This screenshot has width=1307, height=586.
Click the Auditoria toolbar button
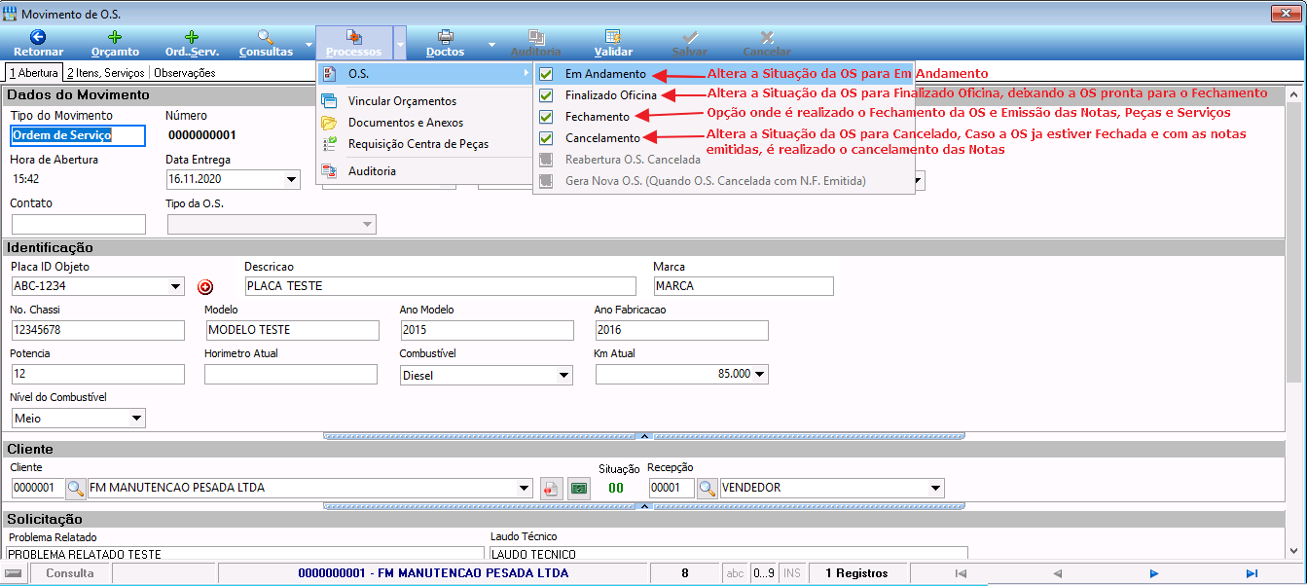click(535, 43)
